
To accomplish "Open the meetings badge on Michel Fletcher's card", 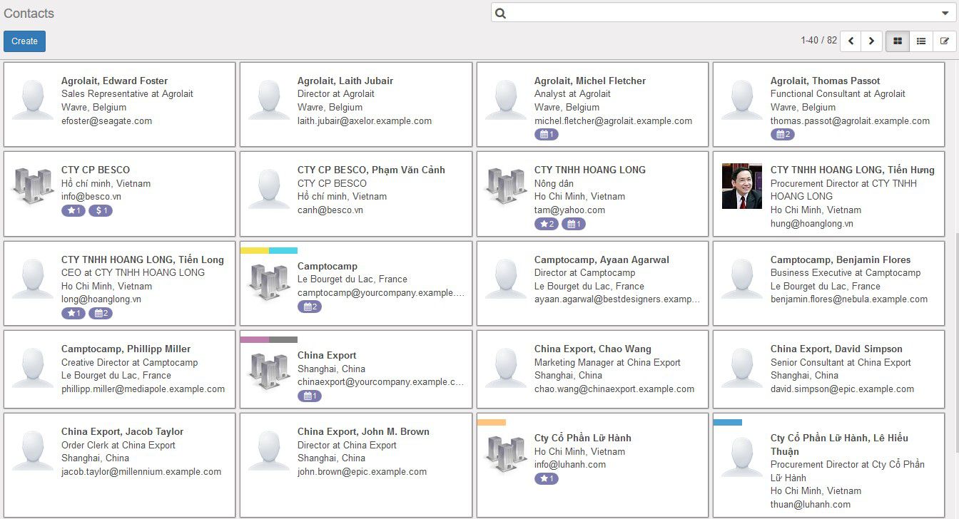I will [547, 134].
